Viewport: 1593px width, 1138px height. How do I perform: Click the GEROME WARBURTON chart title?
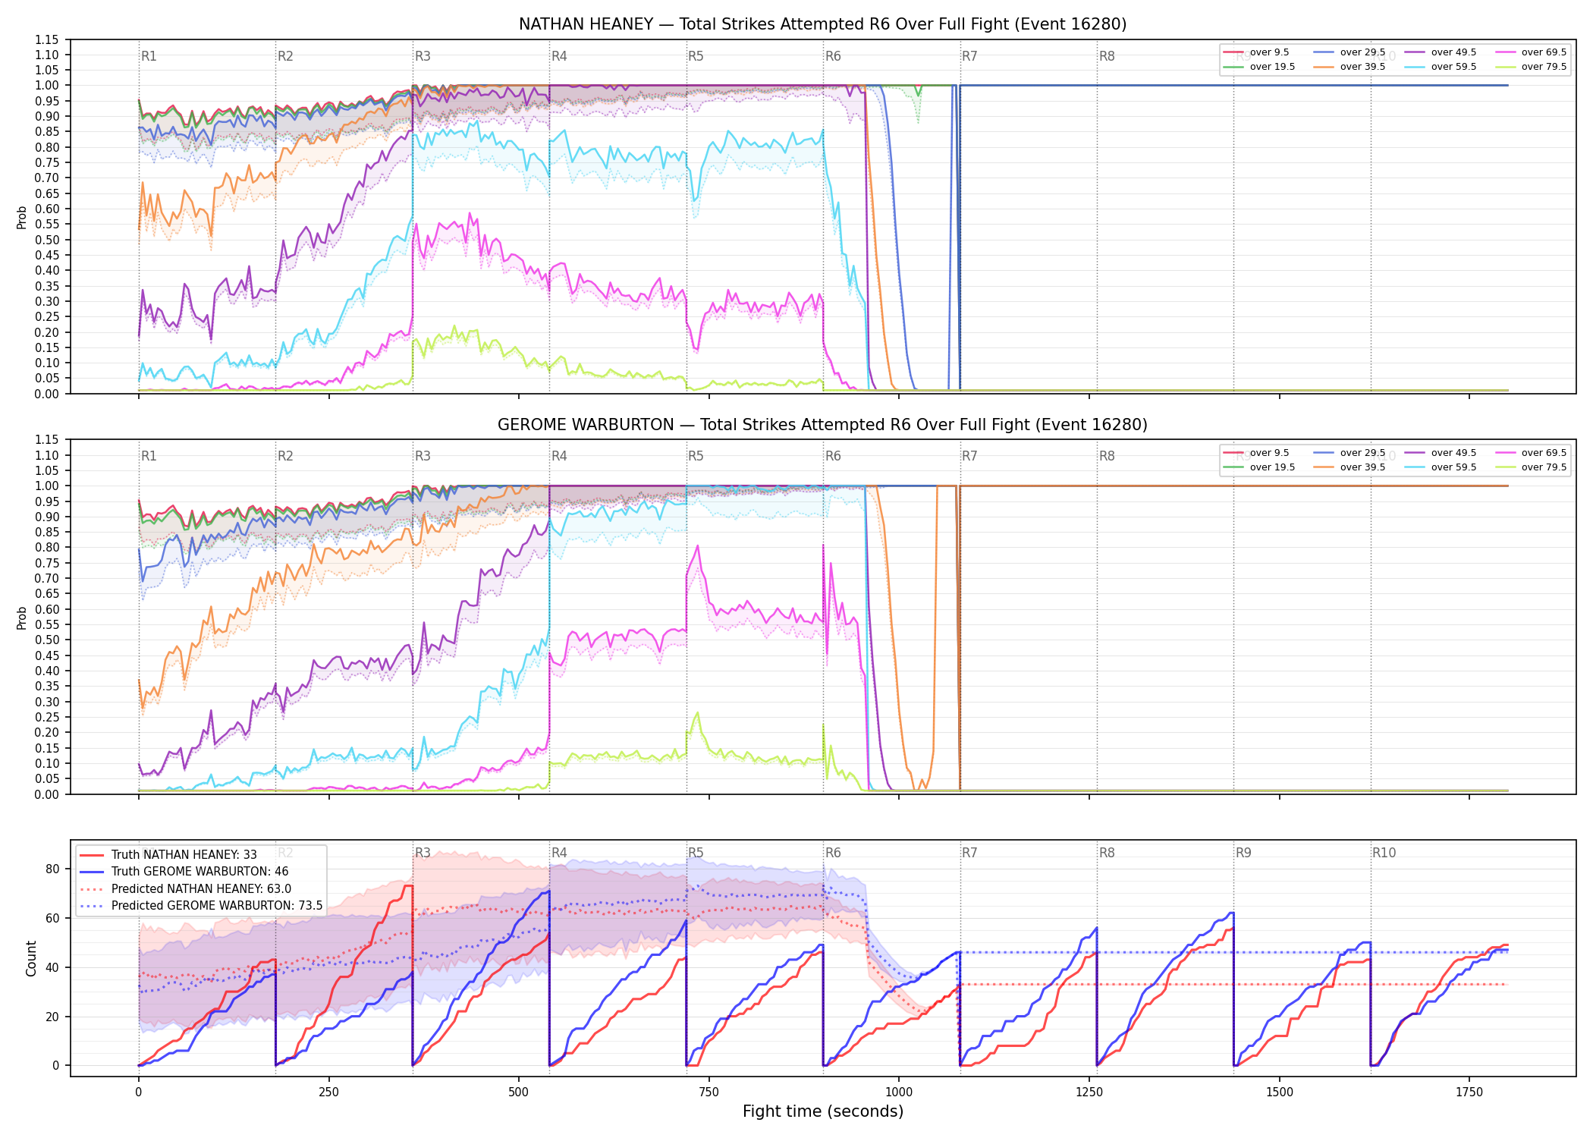(x=822, y=425)
